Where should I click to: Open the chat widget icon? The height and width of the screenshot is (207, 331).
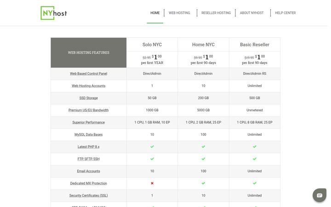click(x=320, y=195)
